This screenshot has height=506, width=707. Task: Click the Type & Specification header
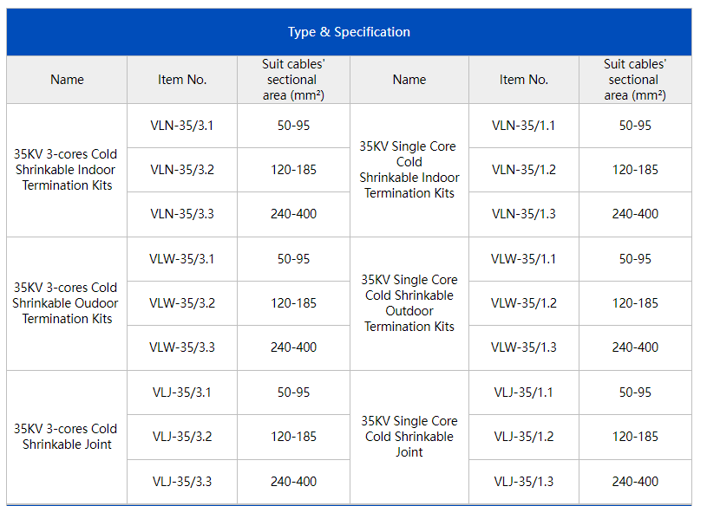(349, 32)
